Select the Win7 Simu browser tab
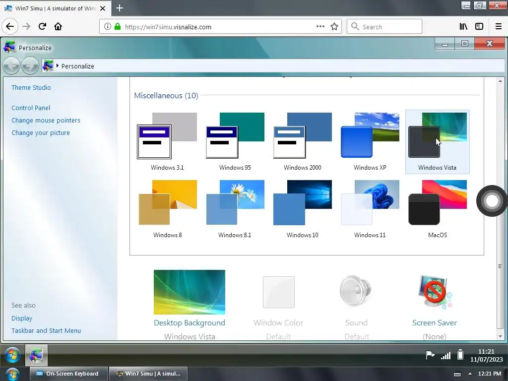This screenshot has height=381, width=508. [x=56, y=8]
